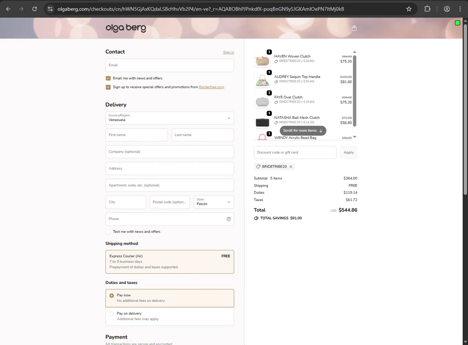
Task: Go back to the previous page
Action: [x=8, y=9]
